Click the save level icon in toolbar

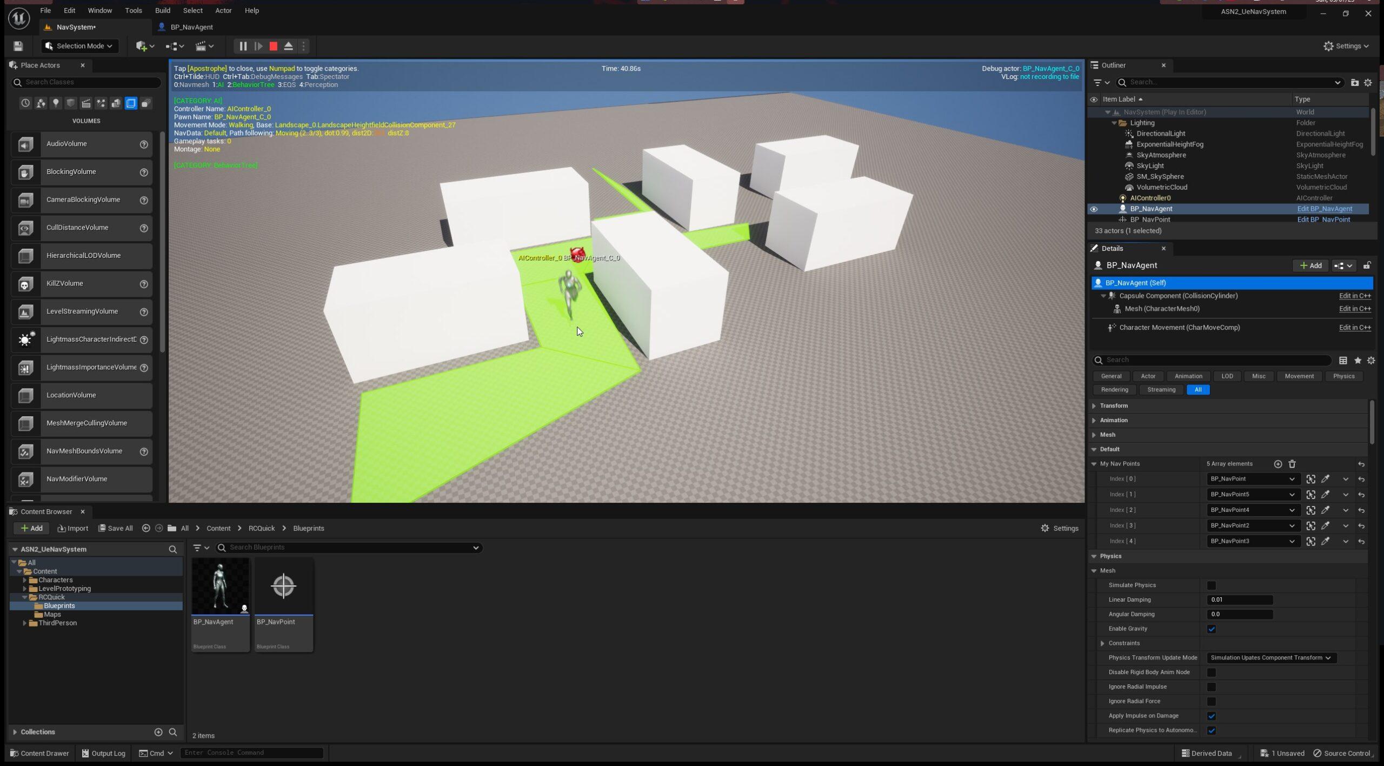point(18,46)
